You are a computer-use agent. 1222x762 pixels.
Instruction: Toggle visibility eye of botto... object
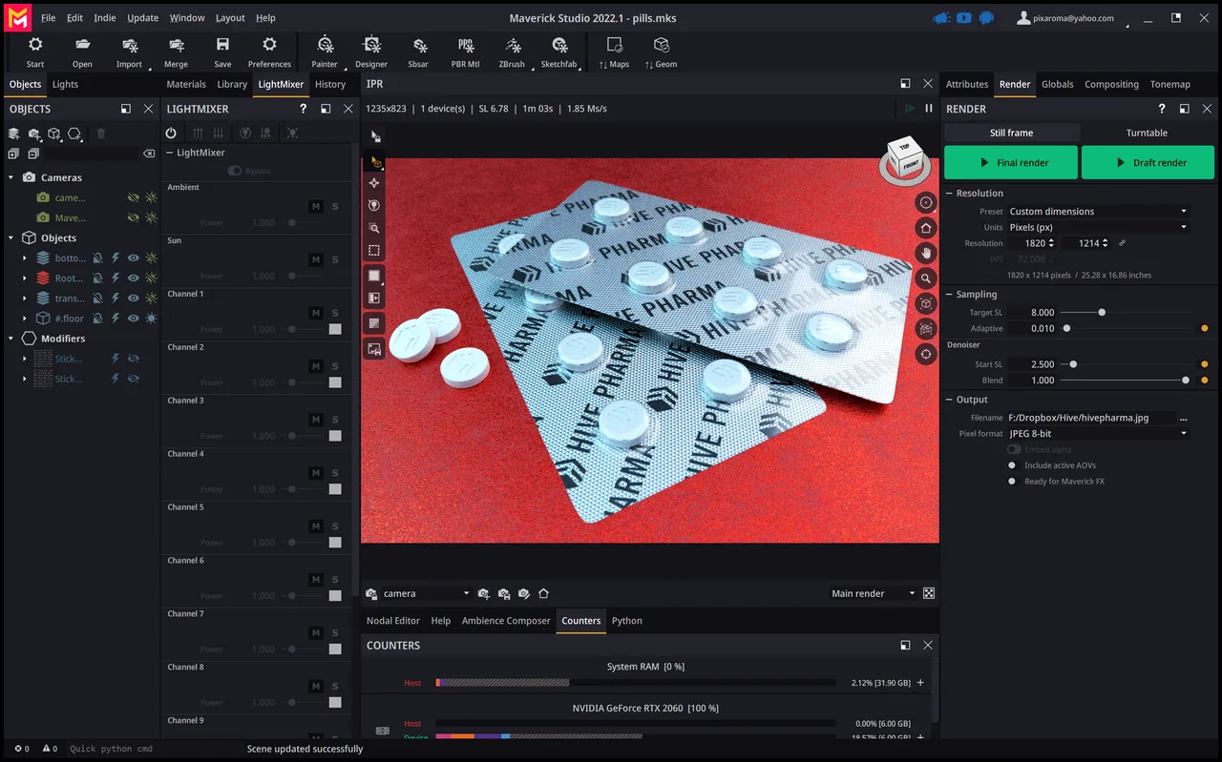134,258
